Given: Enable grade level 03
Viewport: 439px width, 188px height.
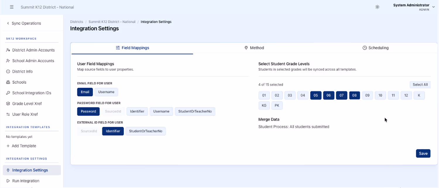Looking at the screenshot, I should coord(290,95).
